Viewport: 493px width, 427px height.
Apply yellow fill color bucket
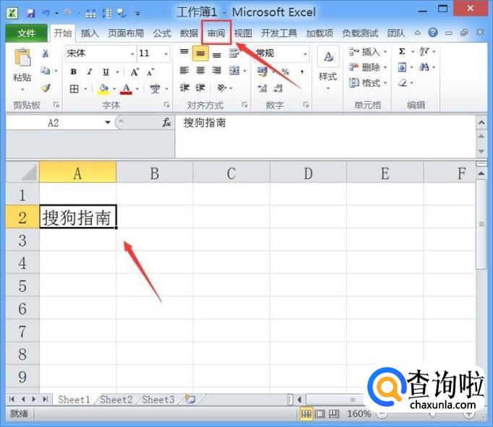(x=103, y=90)
